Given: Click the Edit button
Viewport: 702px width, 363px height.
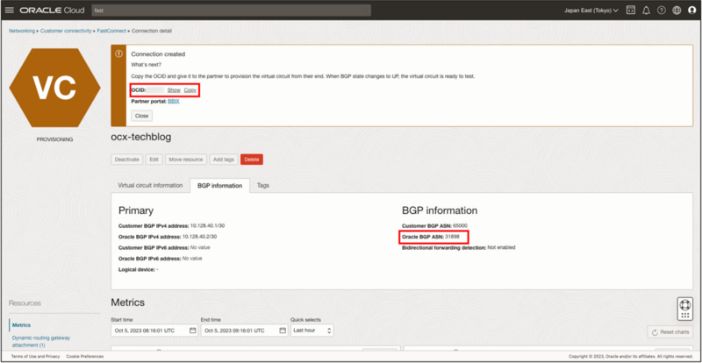Looking at the screenshot, I should (154, 160).
